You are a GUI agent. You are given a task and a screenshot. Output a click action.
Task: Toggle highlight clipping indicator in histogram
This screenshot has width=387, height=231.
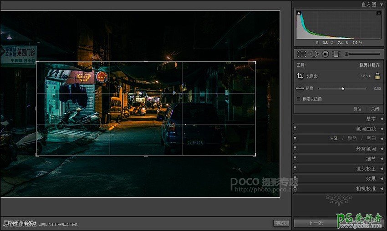378,14
